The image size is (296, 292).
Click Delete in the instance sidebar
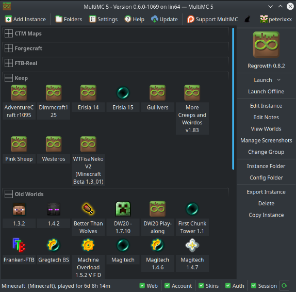click(x=266, y=203)
